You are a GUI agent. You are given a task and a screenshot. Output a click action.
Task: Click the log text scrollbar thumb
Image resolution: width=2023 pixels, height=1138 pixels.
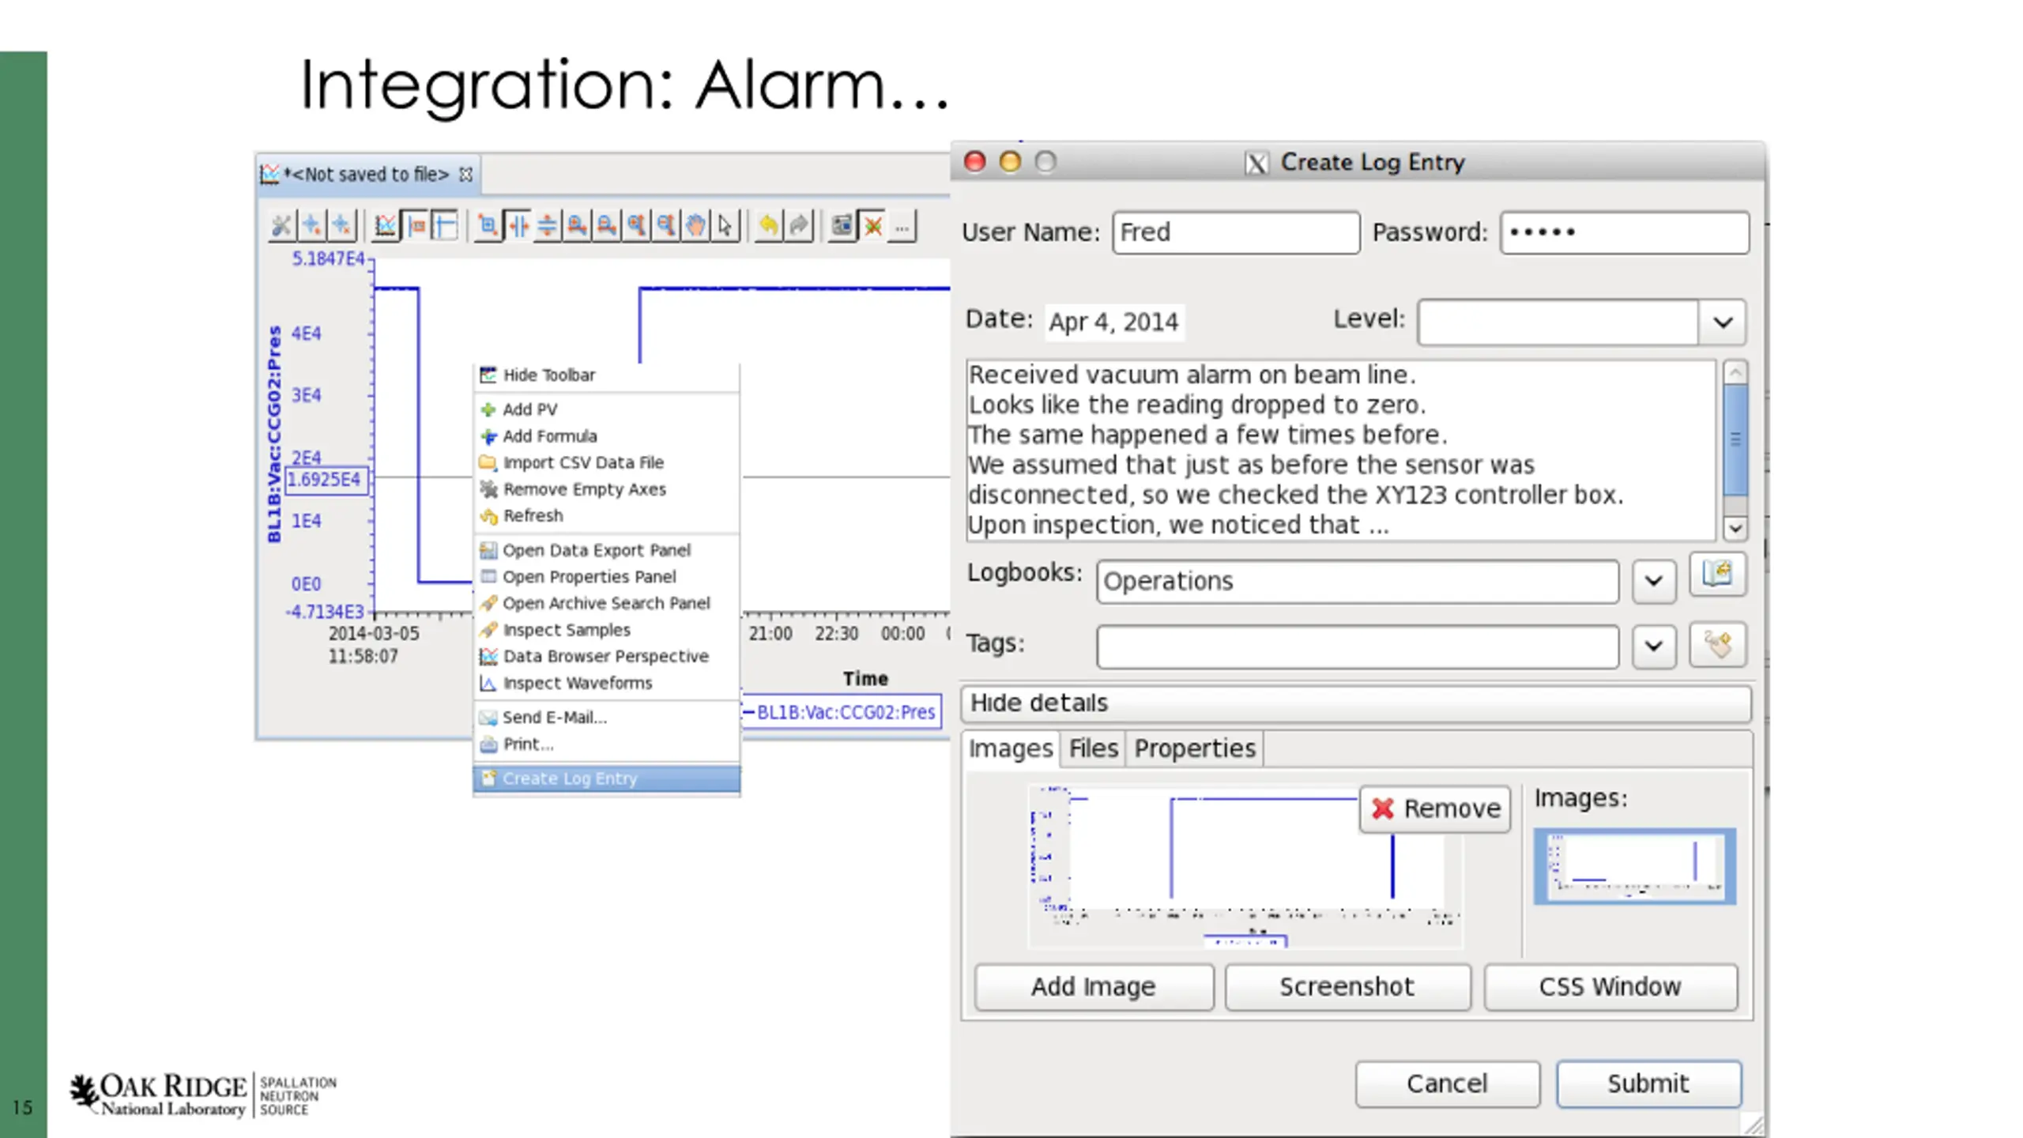click(1735, 439)
